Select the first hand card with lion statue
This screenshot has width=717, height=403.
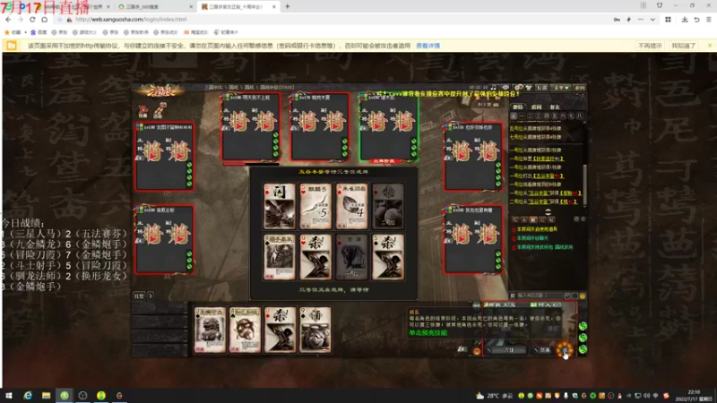(210, 330)
